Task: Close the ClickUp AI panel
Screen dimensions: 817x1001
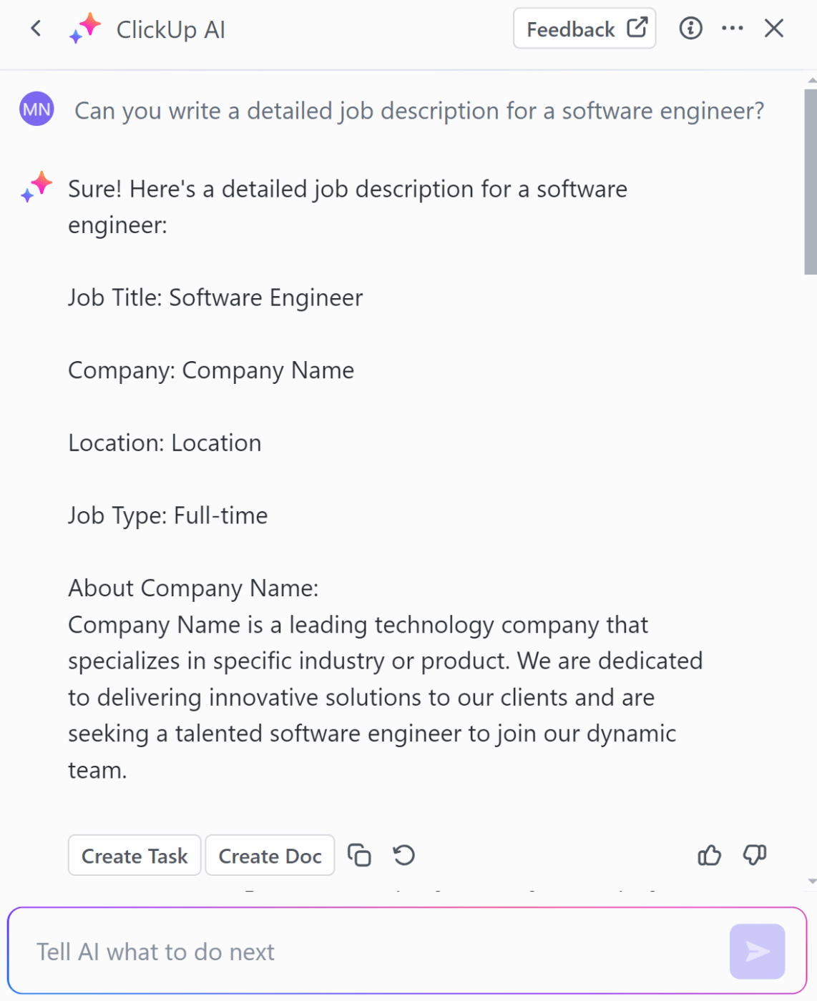Action: point(774,29)
